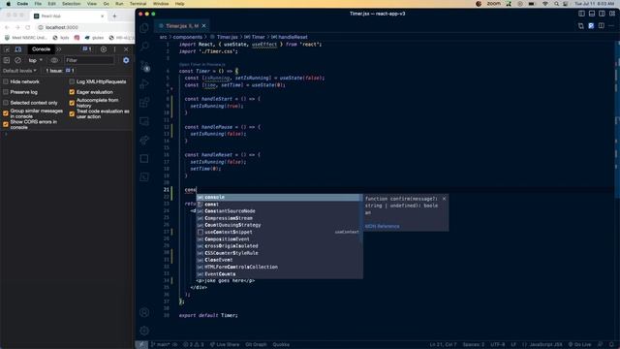The image size is (620, 349).
Task: Close the DevTools panel
Action: pyautogui.click(x=126, y=49)
